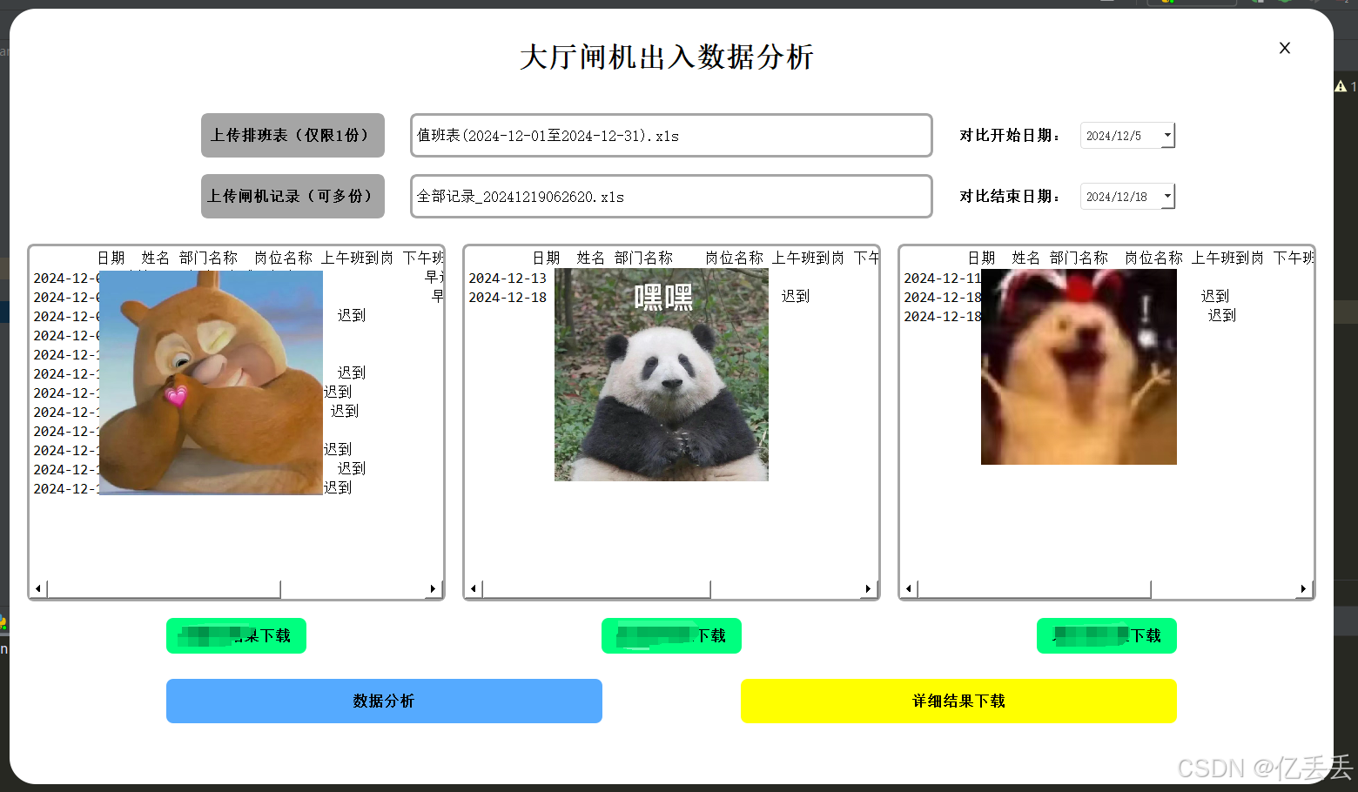Click the horizontal scrollbar thumb in left panel
The width and height of the screenshot is (1358, 792).
[x=164, y=589]
